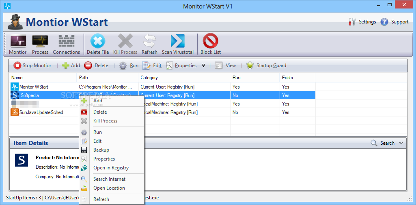Select the Monitor WStart row
The width and height of the screenshot is (416, 205).
162,87
